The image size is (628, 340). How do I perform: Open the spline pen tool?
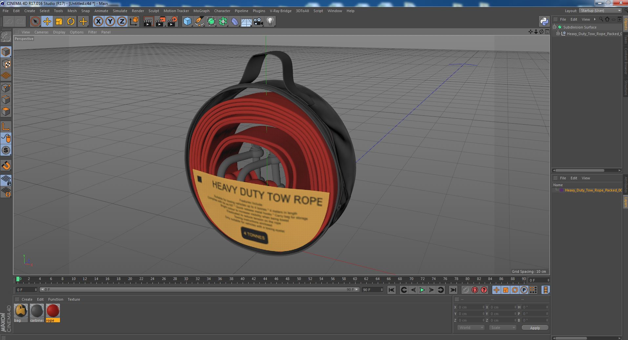(199, 22)
